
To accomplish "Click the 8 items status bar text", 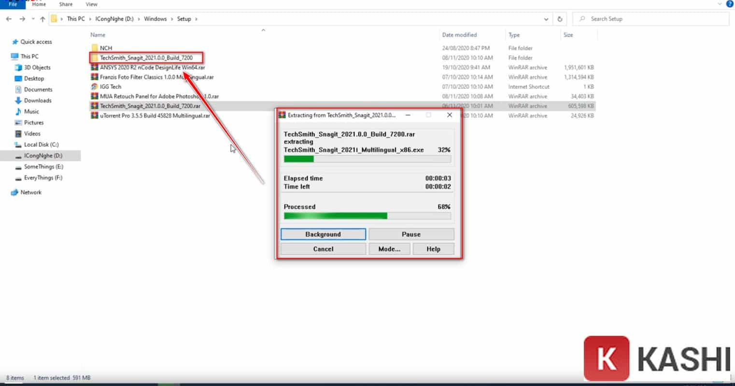I will pos(15,378).
